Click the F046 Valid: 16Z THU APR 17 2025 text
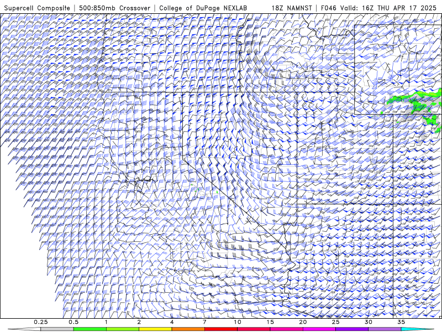Viewport: 442px width, 332px height. (x=378, y=8)
